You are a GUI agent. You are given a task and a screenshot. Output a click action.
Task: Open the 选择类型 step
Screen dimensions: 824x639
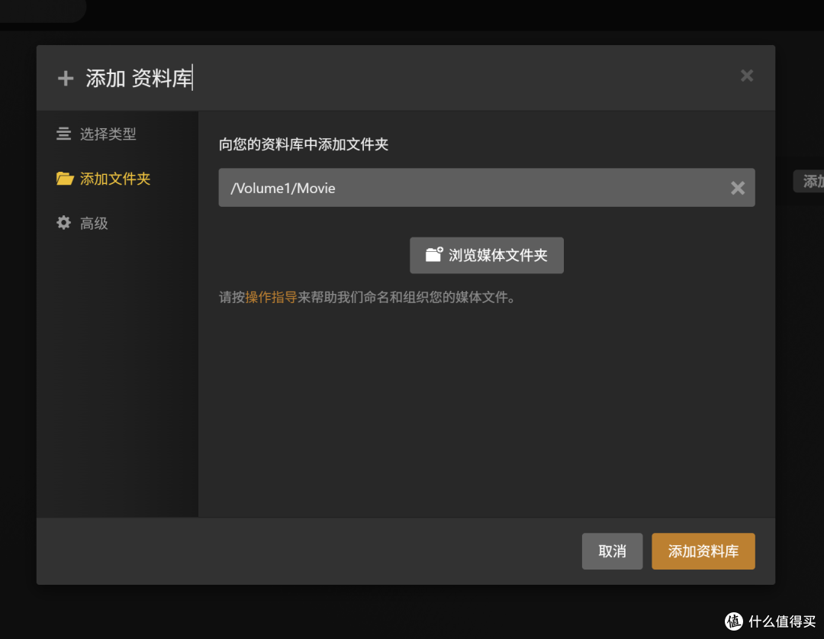click(96, 134)
